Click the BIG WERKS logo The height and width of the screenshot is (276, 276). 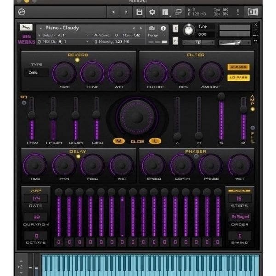pyautogui.click(x=27, y=39)
